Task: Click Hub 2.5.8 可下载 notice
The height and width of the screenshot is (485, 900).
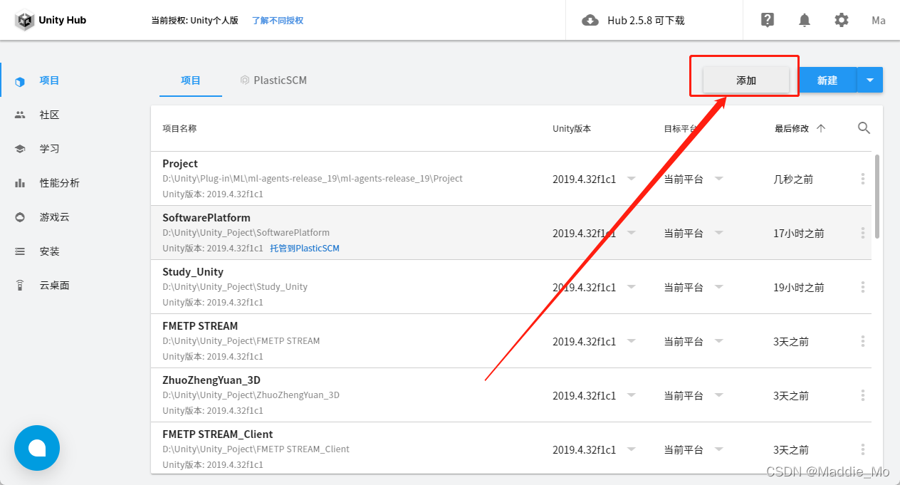Action: coord(645,21)
